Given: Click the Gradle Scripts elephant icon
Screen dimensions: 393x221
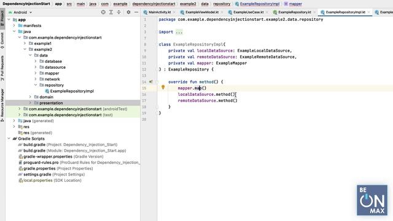Looking at the screenshot, I should pos(15,139).
